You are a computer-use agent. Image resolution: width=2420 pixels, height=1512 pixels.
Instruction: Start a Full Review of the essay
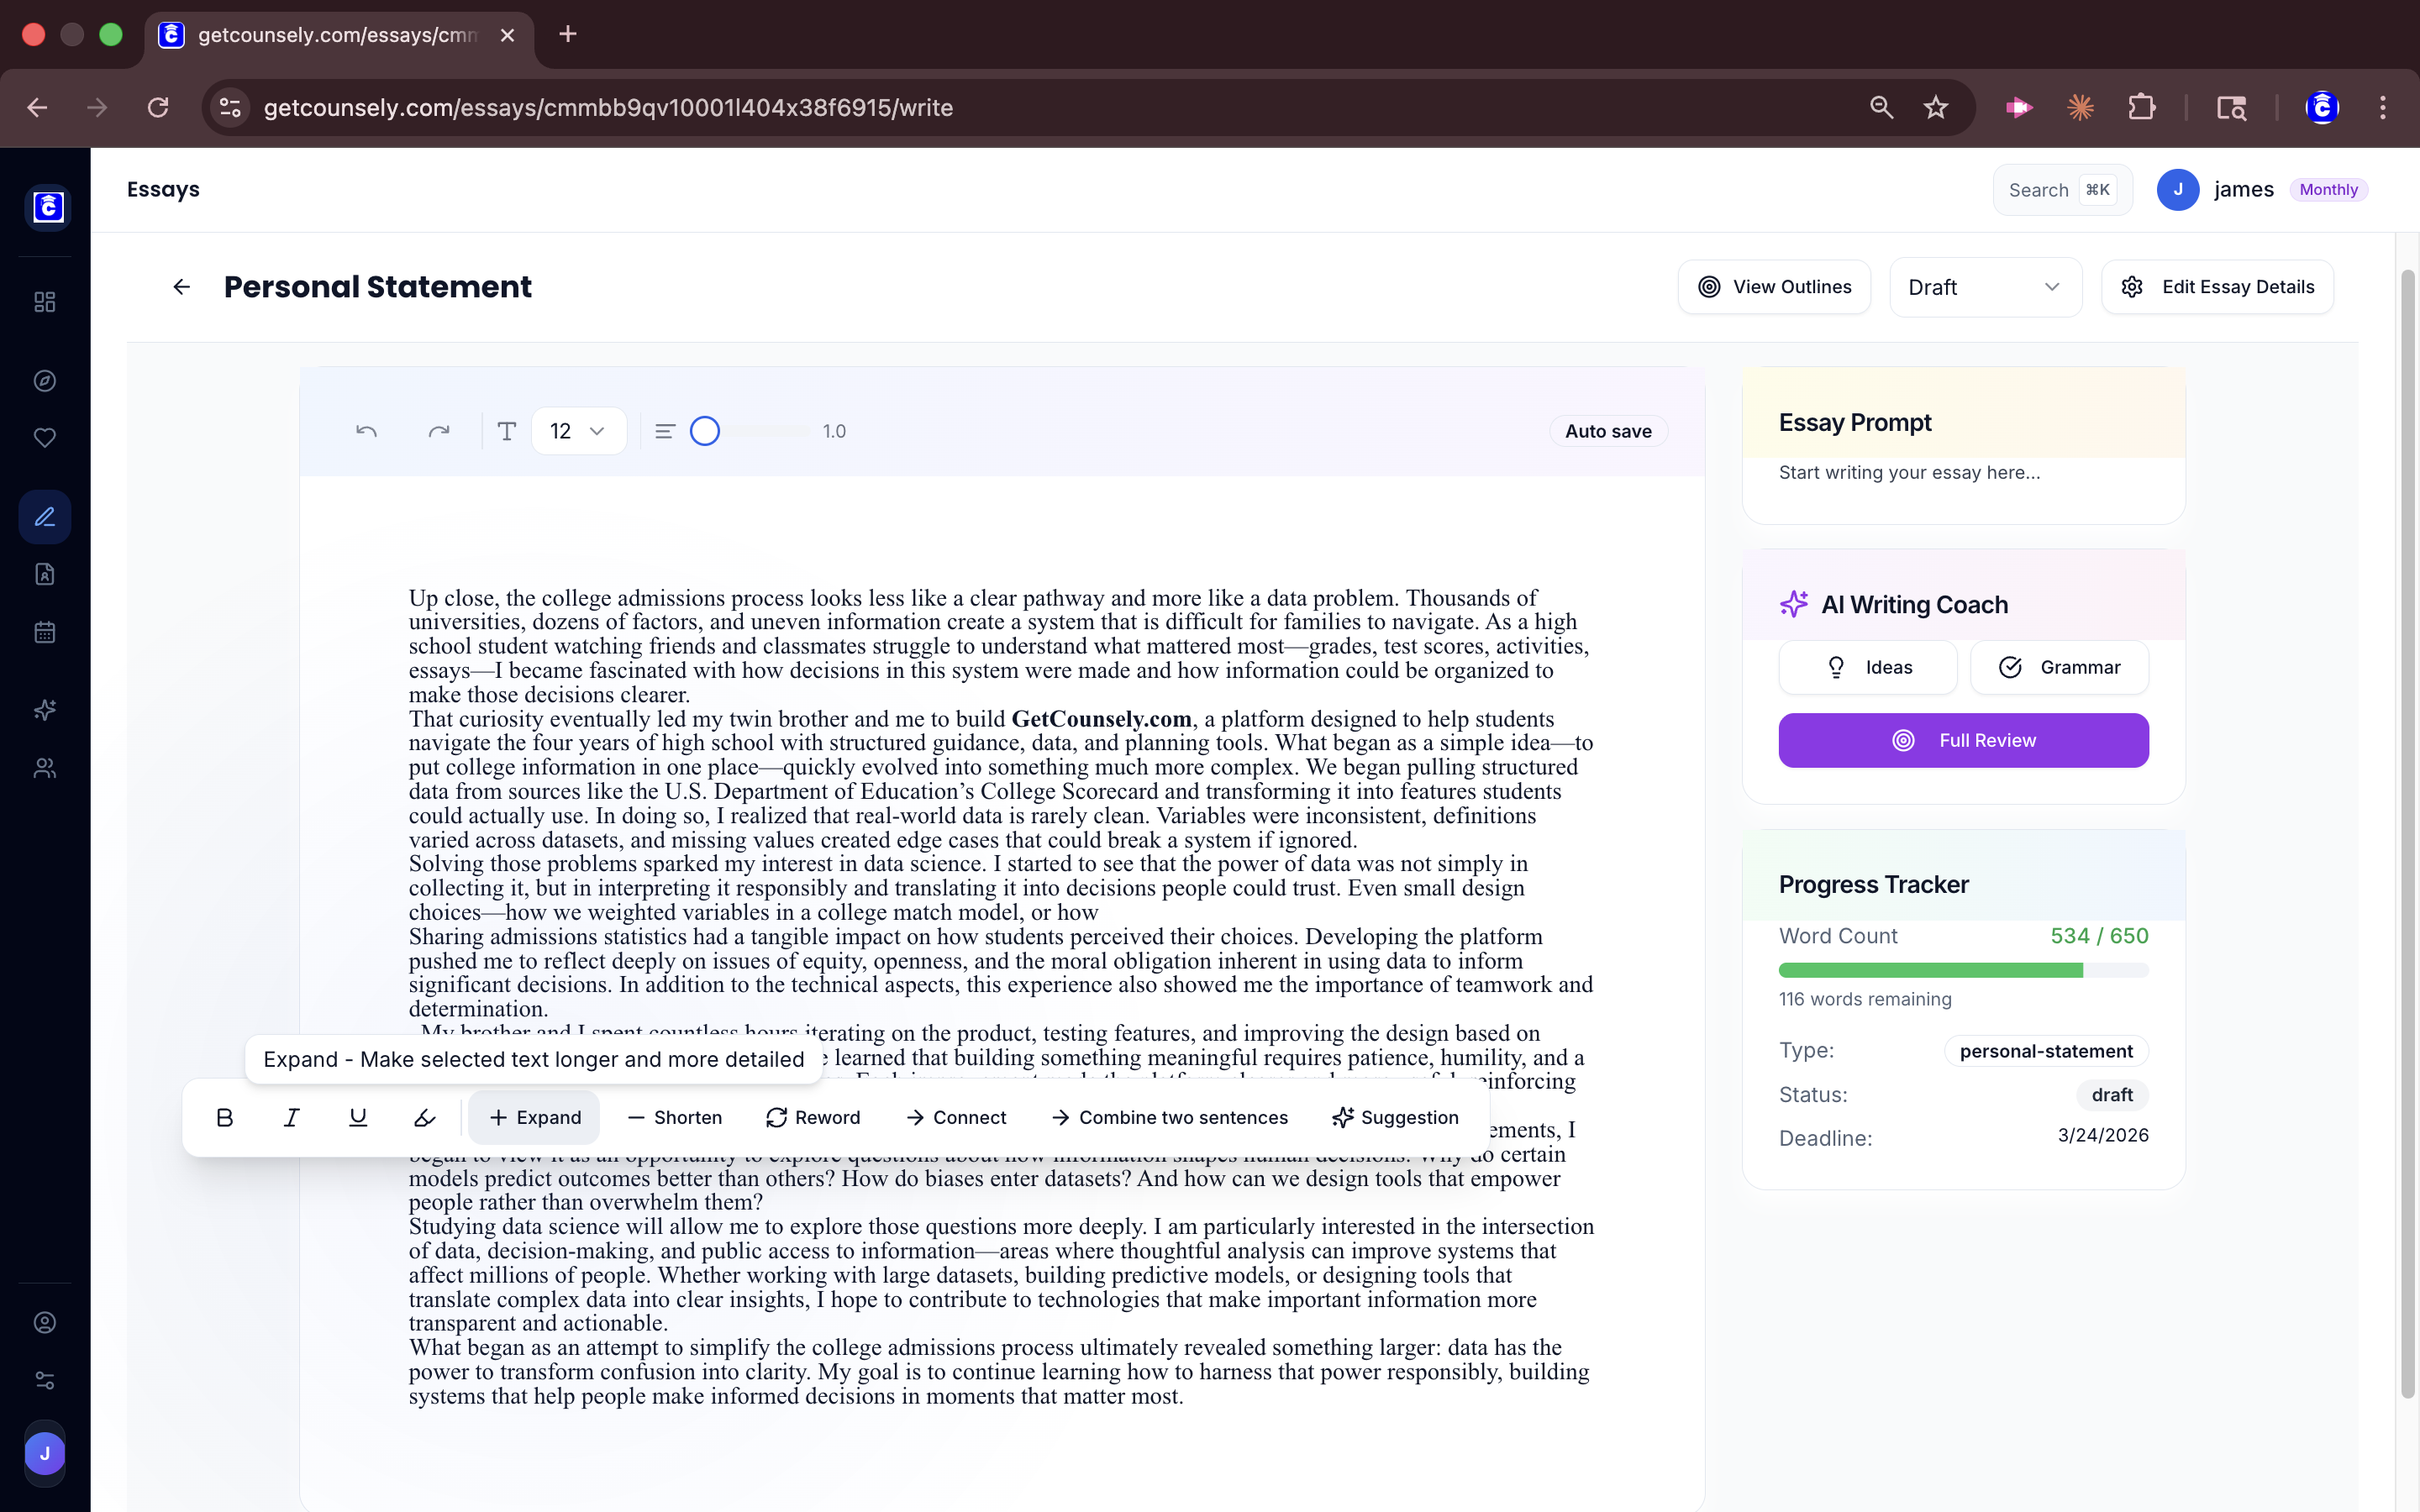(1963, 740)
